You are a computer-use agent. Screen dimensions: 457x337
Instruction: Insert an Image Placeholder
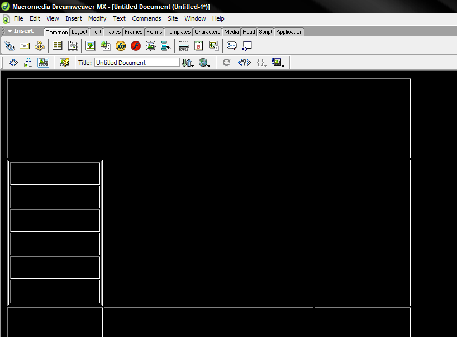[x=105, y=46]
